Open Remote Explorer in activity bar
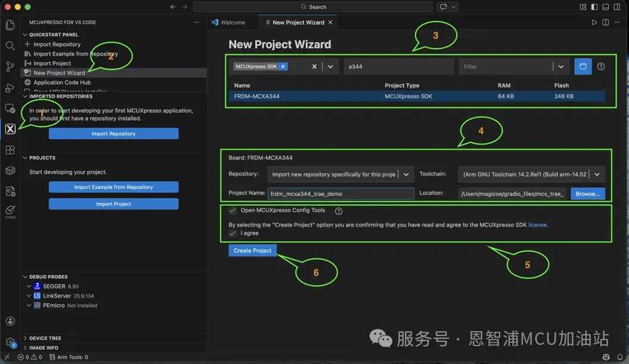Screen dimensions: 629x364 pos(10,109)
